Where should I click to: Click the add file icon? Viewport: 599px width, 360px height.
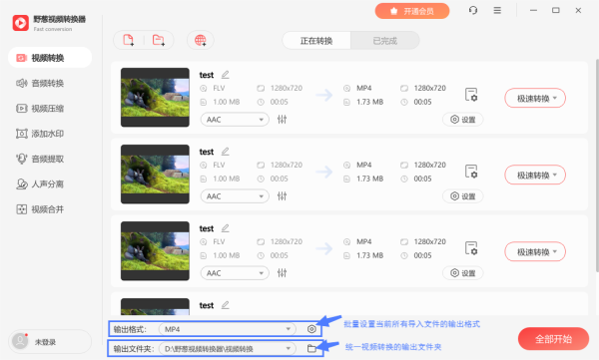point(129,40)
